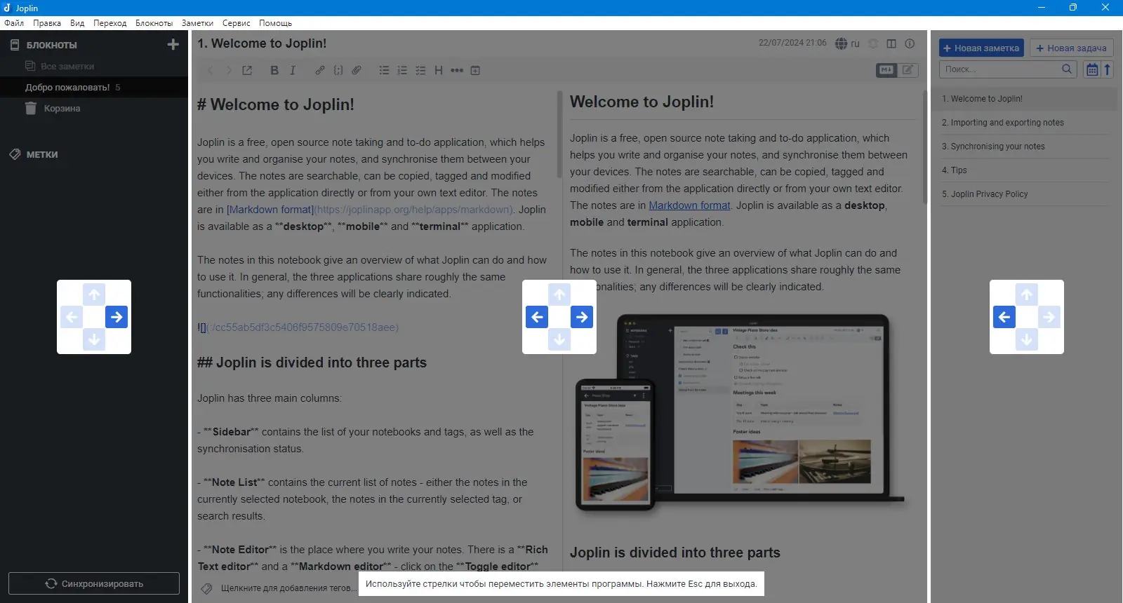Insert a code block

[x=338, y=70]
